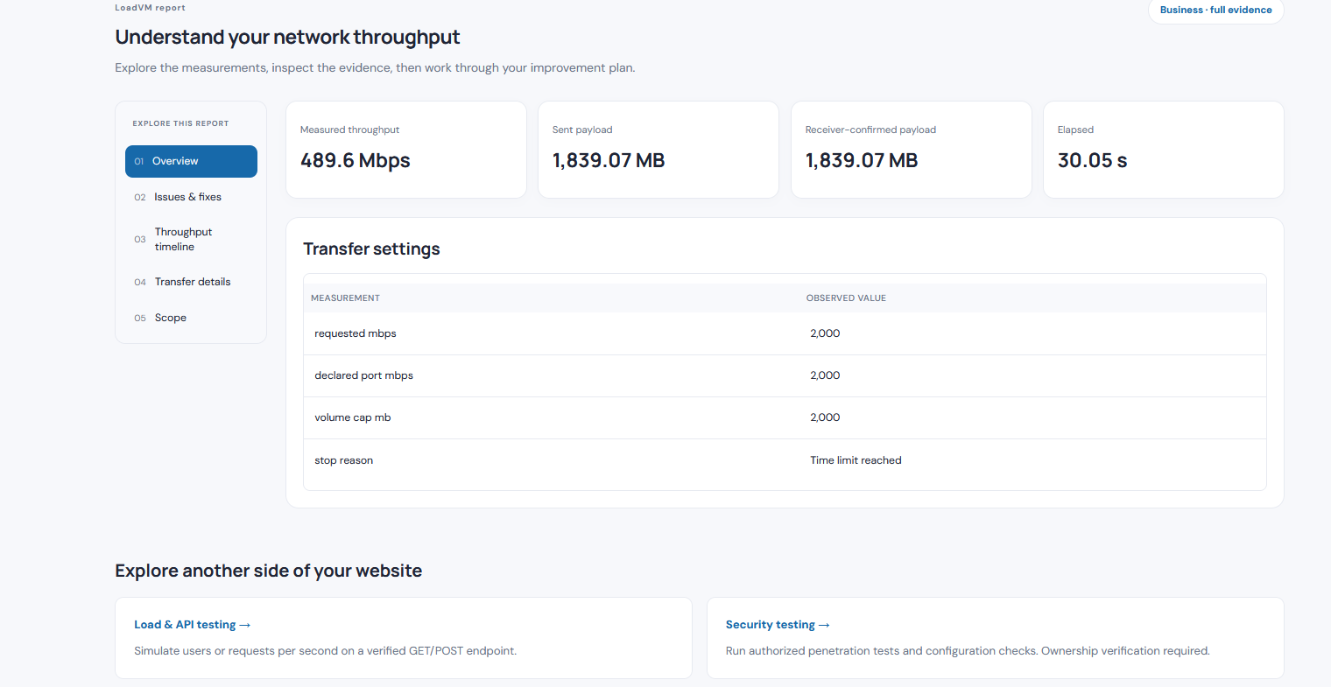Click the '2,000' value for volume cap mb
Viewport: 1331px width, 687px height.
click(825, 417)
